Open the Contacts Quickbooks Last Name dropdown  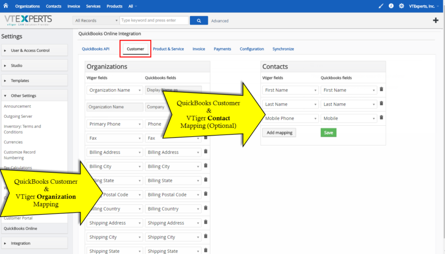point(349,104)
